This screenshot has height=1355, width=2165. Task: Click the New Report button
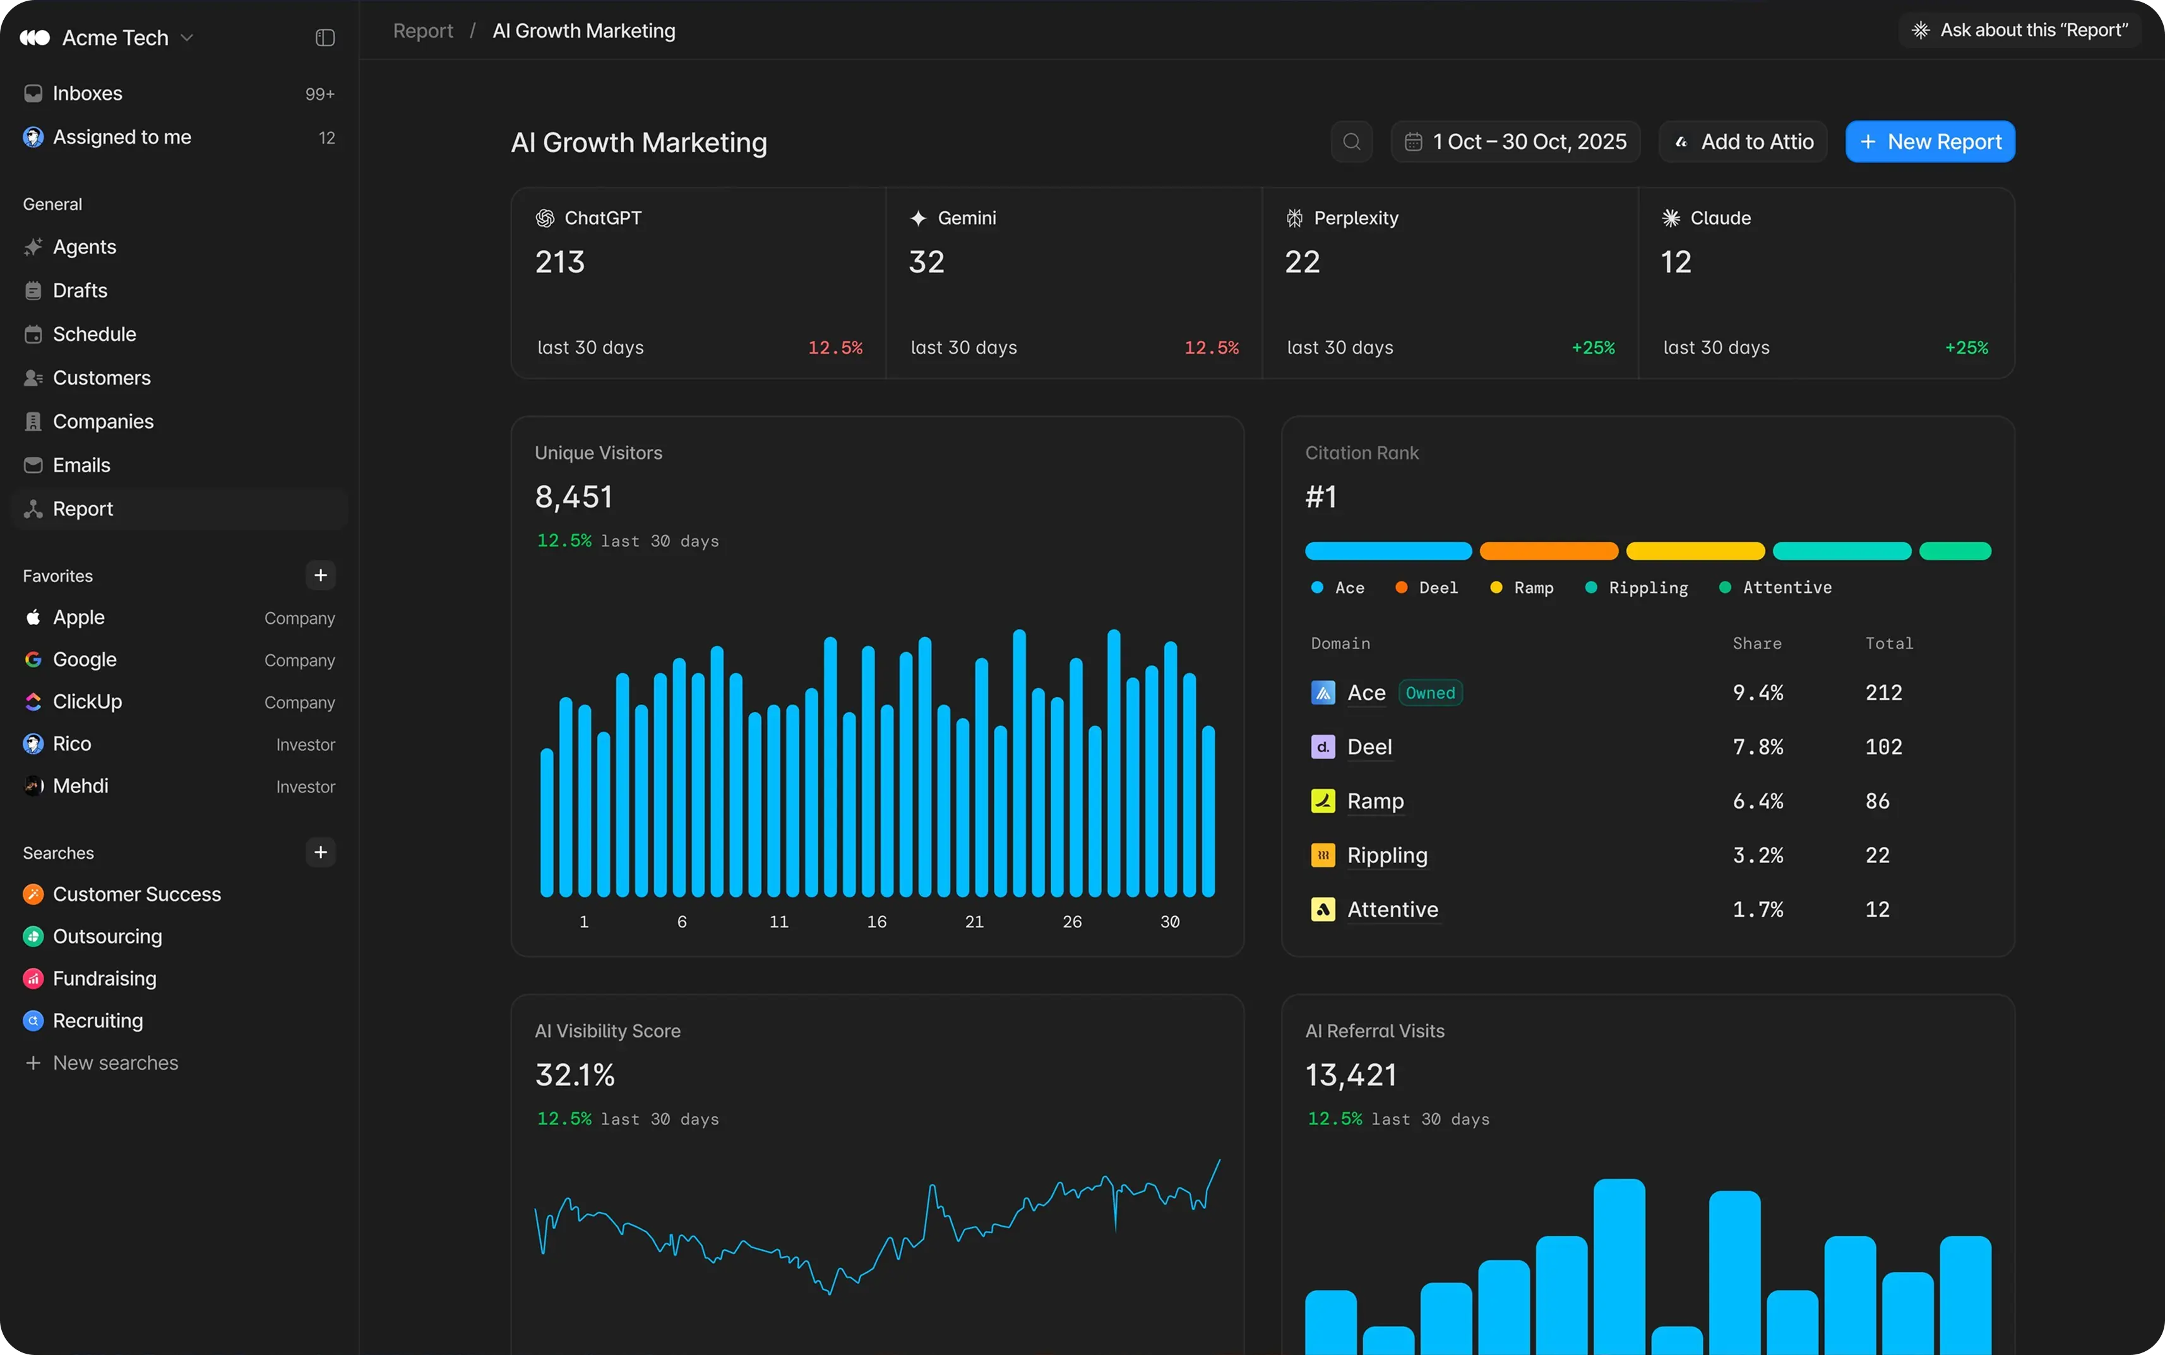[1930, 141]
